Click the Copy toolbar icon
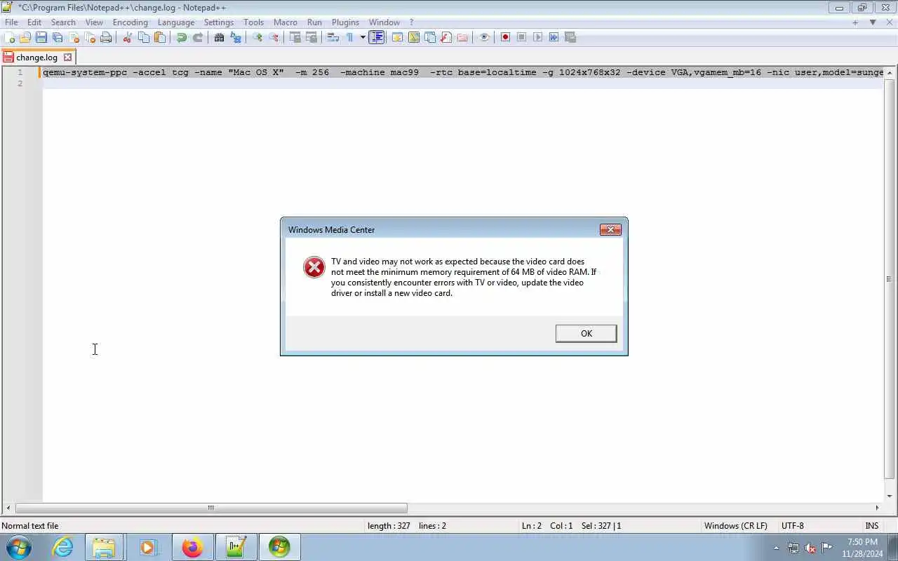Viewport: 898px width, 561px height. coord(144,37)
